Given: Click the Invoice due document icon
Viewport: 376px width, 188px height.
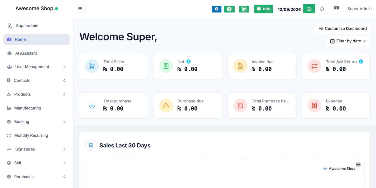Looking at the screenshot, I should click(240, 66).
